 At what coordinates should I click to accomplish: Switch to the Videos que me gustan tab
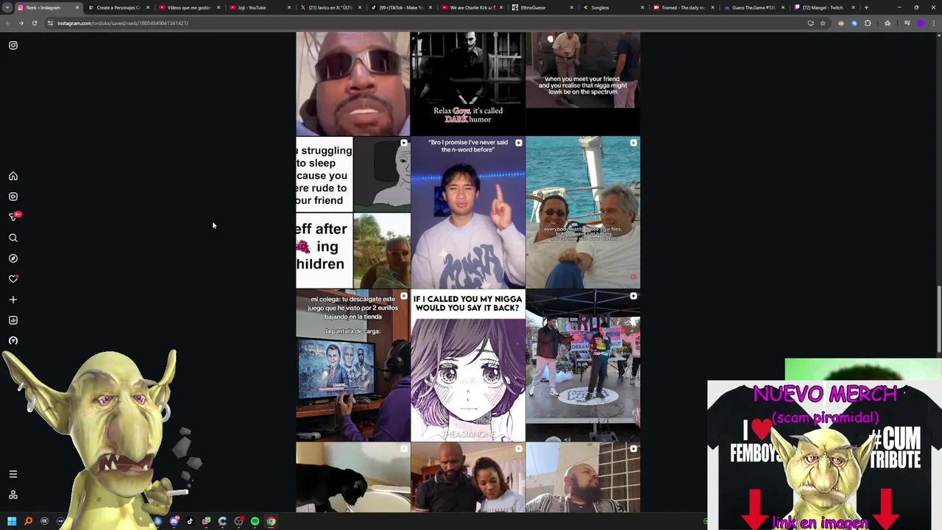pyautogui.click(x=188, y=7)
